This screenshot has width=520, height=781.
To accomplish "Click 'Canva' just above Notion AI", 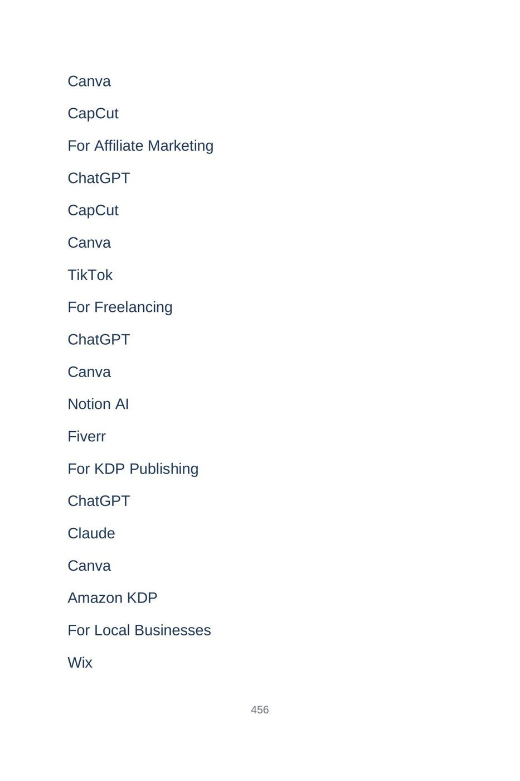I will pos(89,372).
